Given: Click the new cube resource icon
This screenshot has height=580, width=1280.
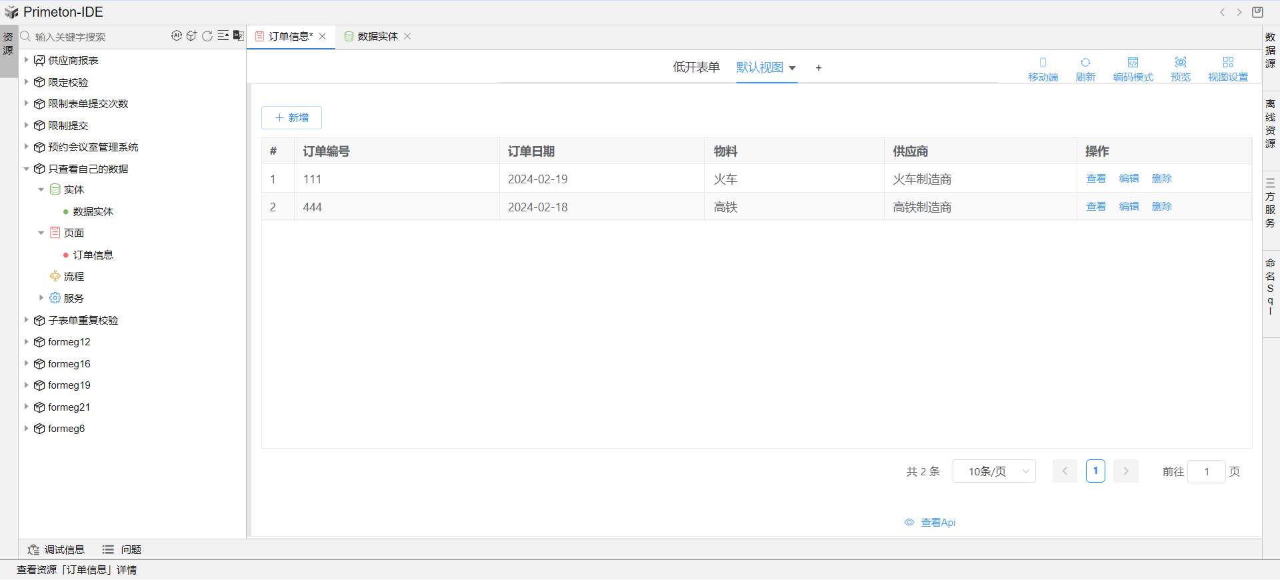Looking at the screenshot, I should (x=192, y=36).
